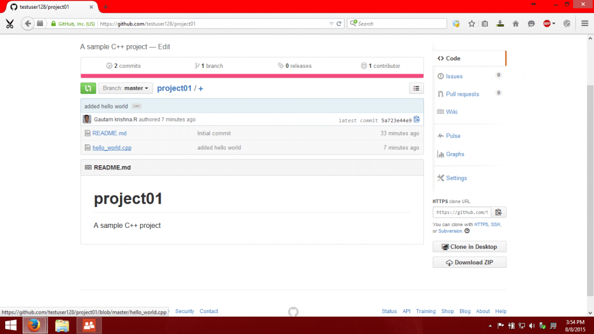Open the file list view icon button
594x334 pixels.
[x=416, y=88]
